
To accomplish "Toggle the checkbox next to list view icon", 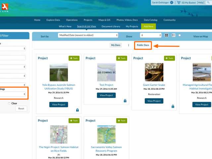I will tap(180, 35).
